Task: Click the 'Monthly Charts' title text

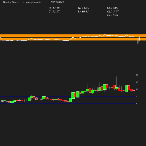Action: 11,2
